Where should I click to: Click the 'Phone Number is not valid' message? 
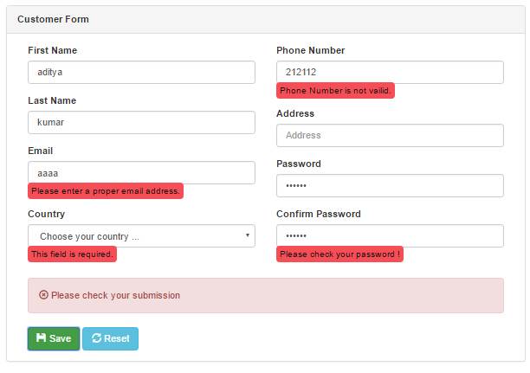click(x=335, y=91)
